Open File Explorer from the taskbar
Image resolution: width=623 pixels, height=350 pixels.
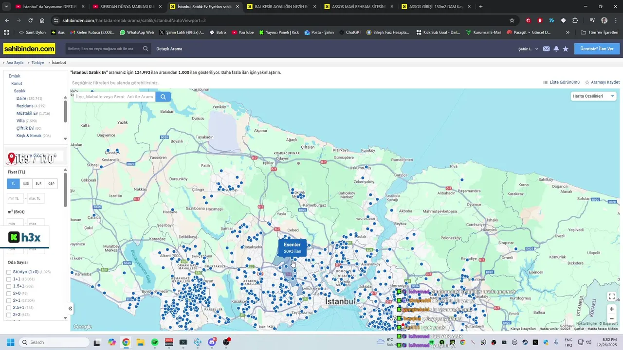coord(140,342)
